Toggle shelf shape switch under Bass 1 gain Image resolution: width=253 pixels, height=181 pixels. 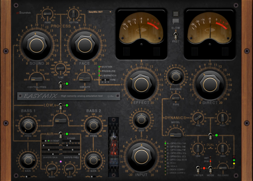[x=28, y=177]
